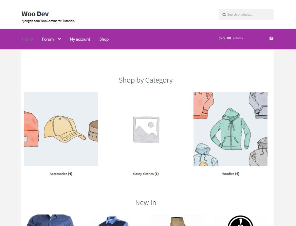Click the vinyl record product thumbnail

(240, 222)
